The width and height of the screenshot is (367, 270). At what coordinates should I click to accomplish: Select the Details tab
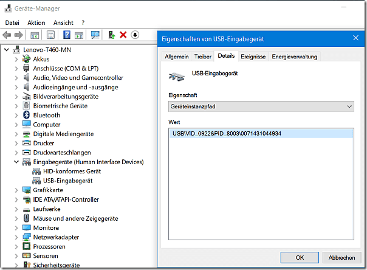pos(226,56)
